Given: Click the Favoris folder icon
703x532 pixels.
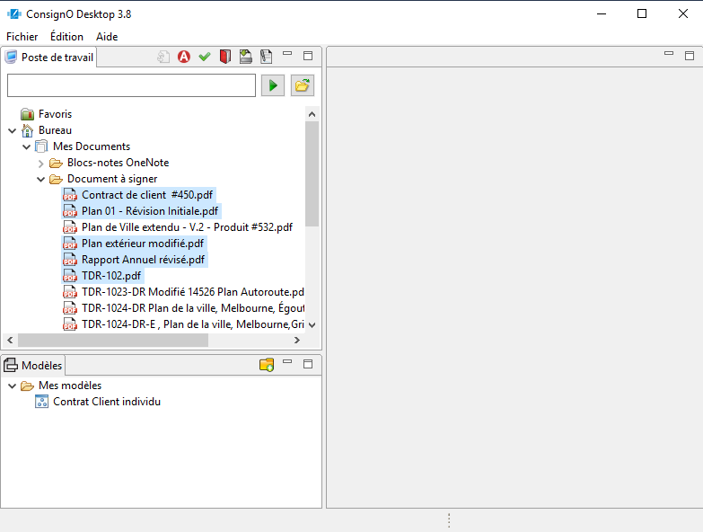Looking at the screenshot, I should coord(27,114).
